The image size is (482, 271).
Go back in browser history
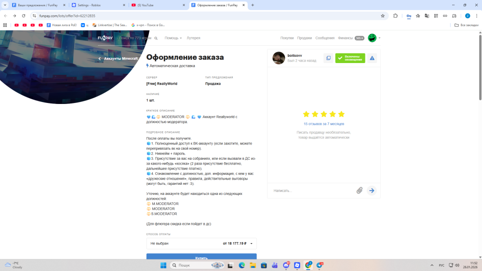(x=5, y=16)
